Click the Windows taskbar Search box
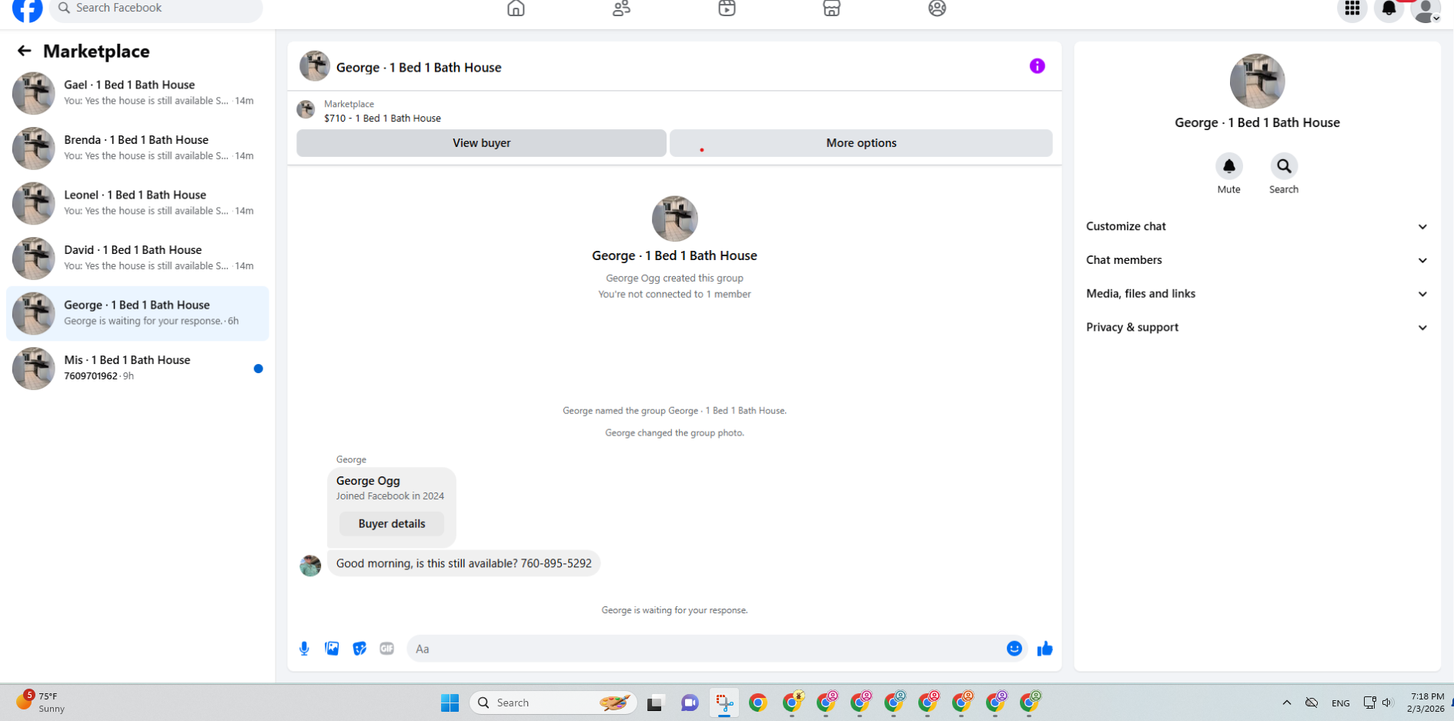This screenshot has height=721, width=1454. 553,703
